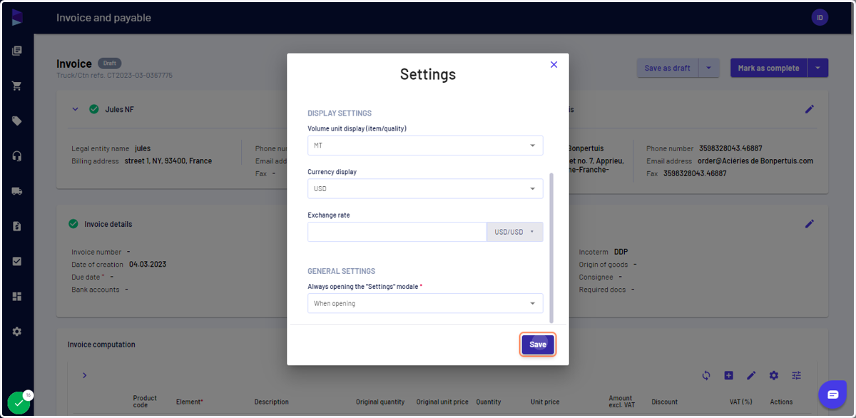
Task: Click the tune sliders icon in Invoice computation
Action: click(x=797, y=375)
